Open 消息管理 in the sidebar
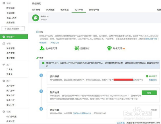 [10, 48]
